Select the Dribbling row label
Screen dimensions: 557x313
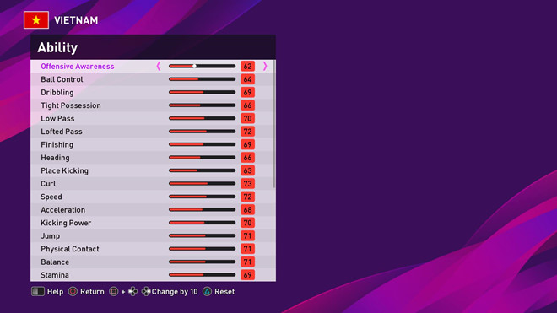pos(57,92)
